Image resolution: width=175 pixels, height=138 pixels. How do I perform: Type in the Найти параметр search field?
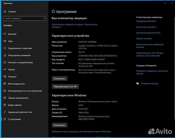pos(23,18)
